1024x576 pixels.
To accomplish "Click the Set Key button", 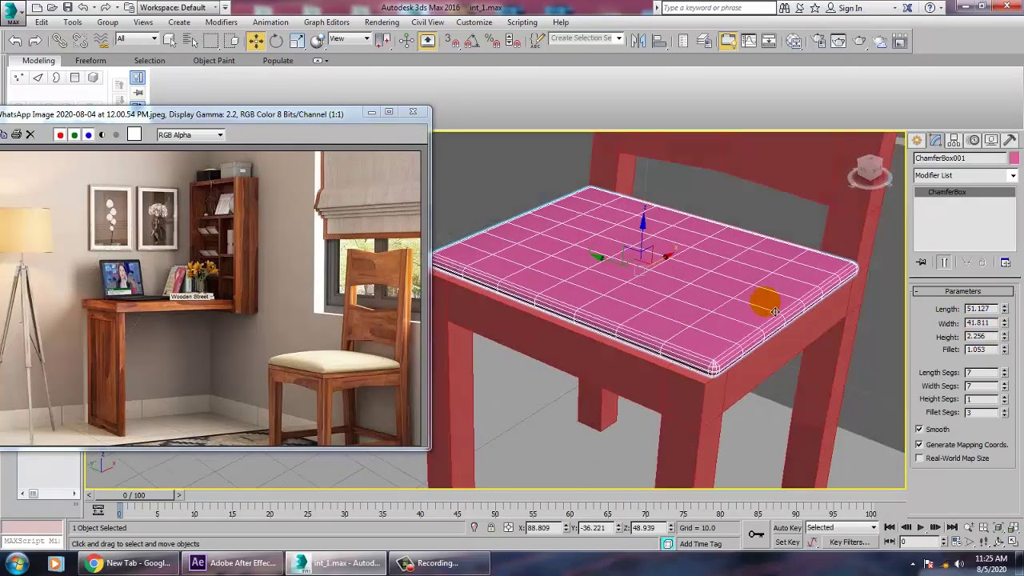I will (x=787, y=542).
